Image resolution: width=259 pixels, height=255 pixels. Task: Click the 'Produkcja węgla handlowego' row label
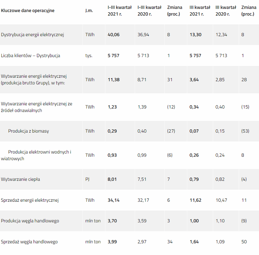[x=30, y=221]
